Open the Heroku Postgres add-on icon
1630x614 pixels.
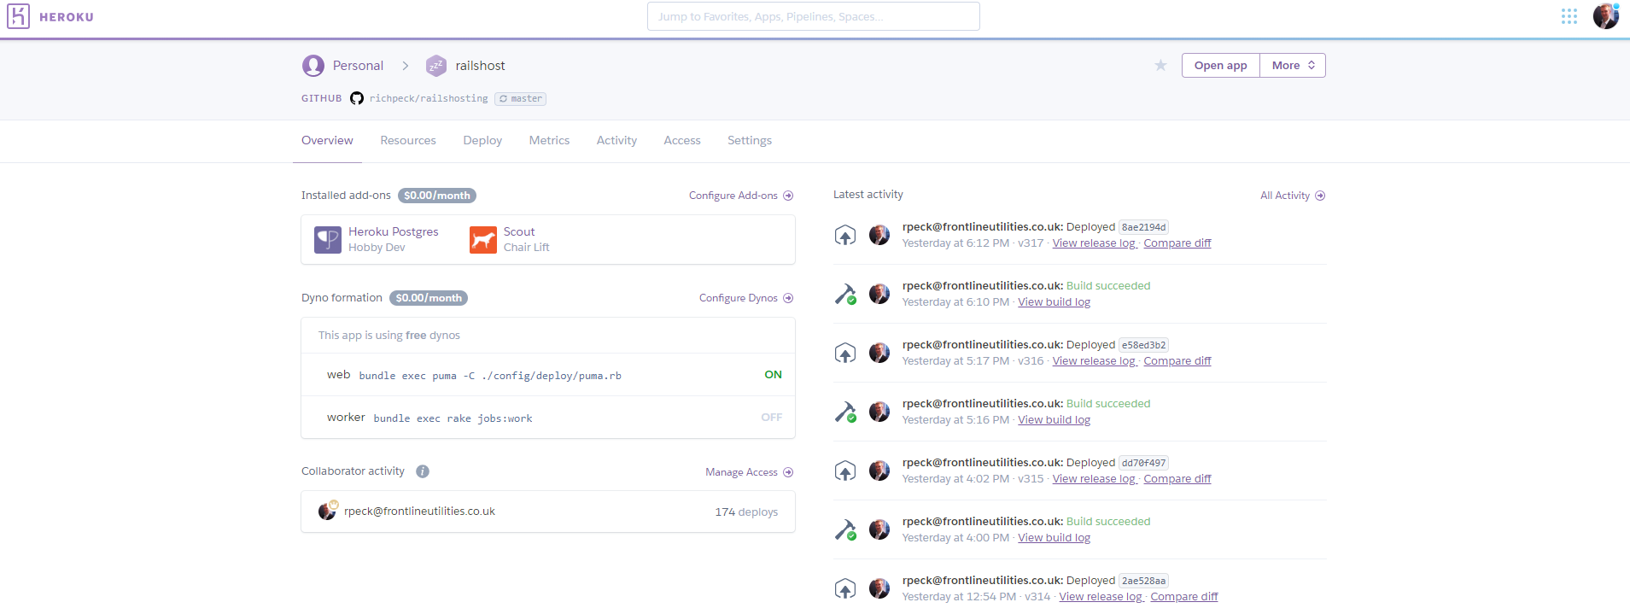[328, 240]
